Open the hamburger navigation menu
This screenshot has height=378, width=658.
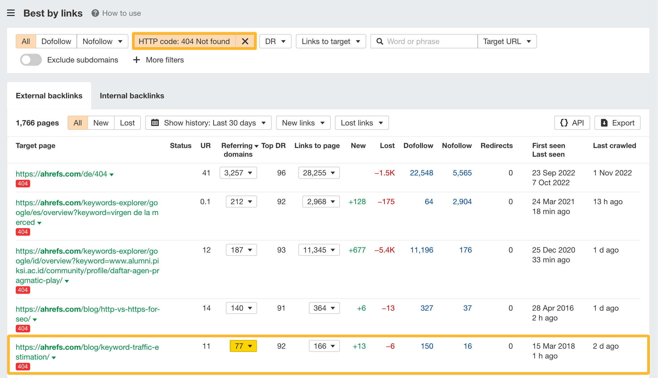click(x=11, y=13)
